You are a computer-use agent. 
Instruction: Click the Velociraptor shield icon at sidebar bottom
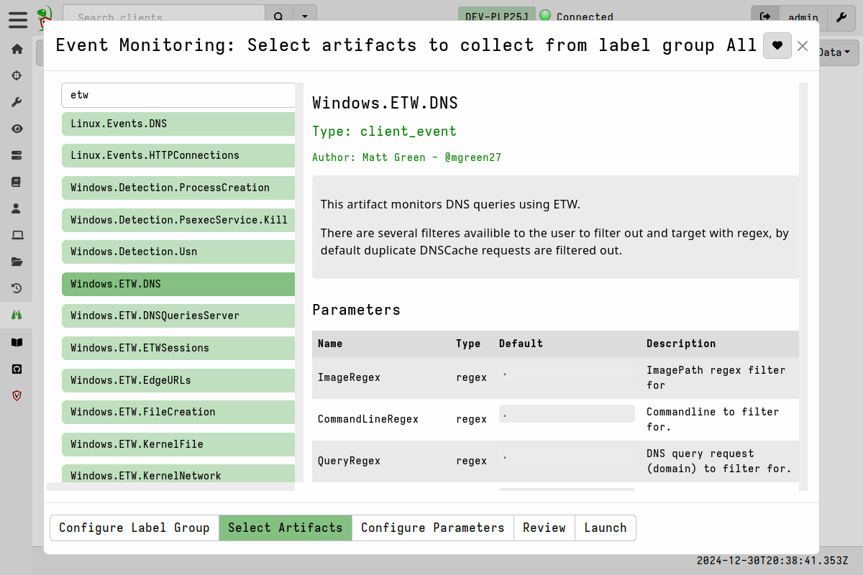tap(17, 395)
